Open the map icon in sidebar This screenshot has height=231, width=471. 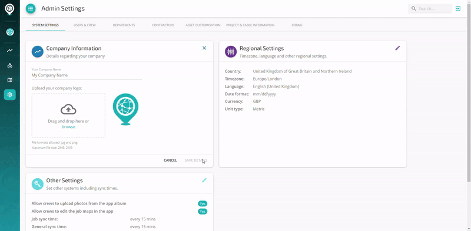coord(10,80)
